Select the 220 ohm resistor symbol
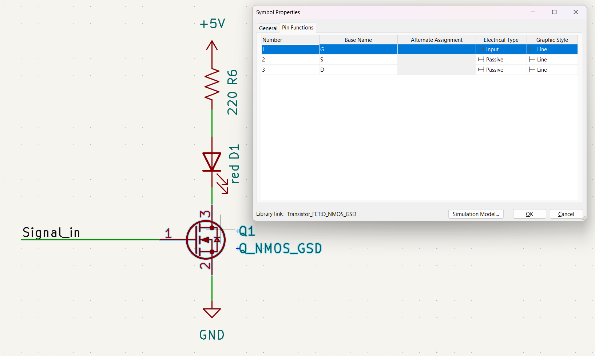Viewport: 595px width, 356px height. click(212, 84)
